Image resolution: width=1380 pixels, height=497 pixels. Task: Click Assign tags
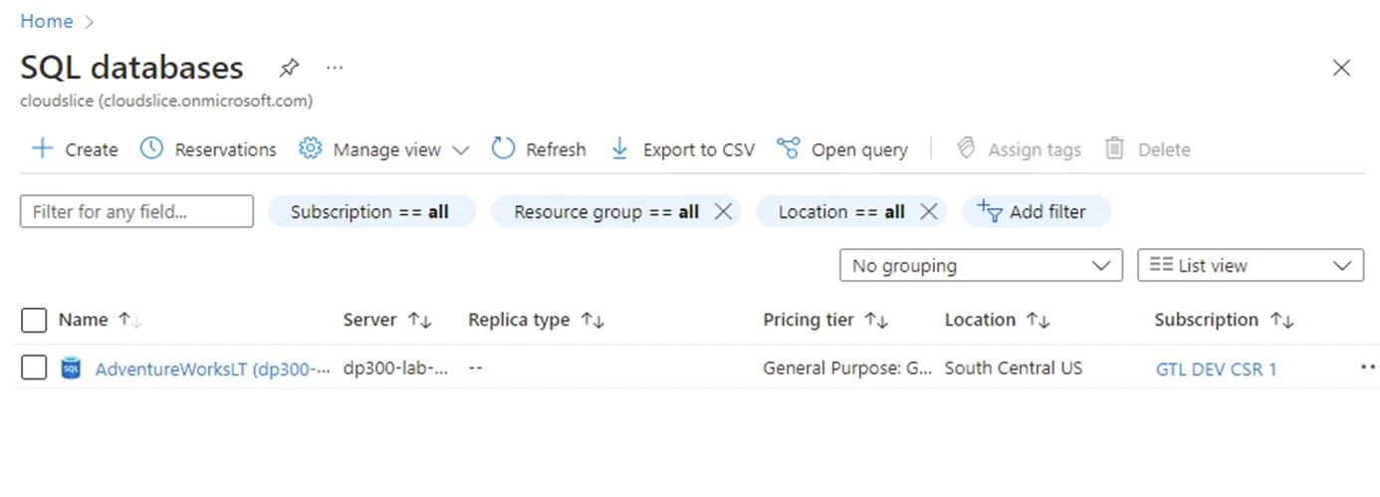click(1019, 149)
